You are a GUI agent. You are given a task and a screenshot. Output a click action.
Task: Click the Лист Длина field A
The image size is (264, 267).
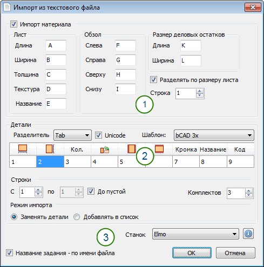click(x=56, y=45)
